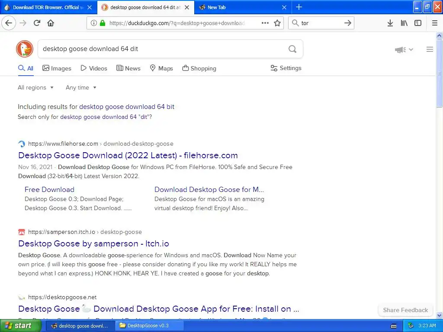Image resolution: width=443 pixels, height=332 pixels.
Task: Open the search Settings menu
Action: point(286,68)
